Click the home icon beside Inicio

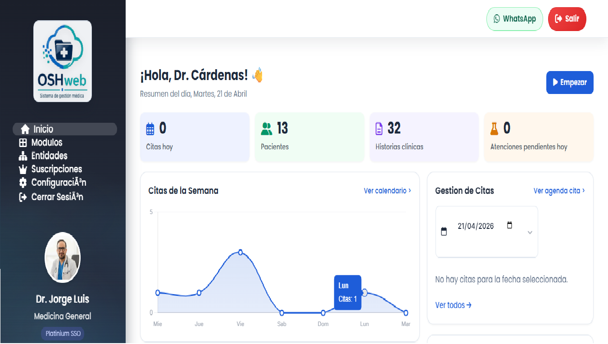[x=25, y=130]
